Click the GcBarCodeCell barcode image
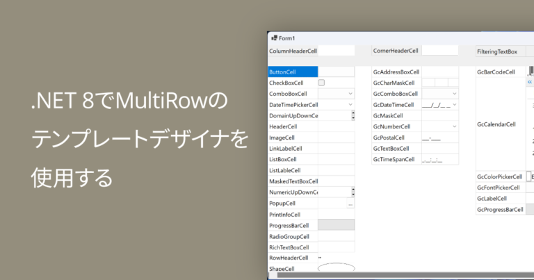This screenshot has height=280, width=534. 531,71
